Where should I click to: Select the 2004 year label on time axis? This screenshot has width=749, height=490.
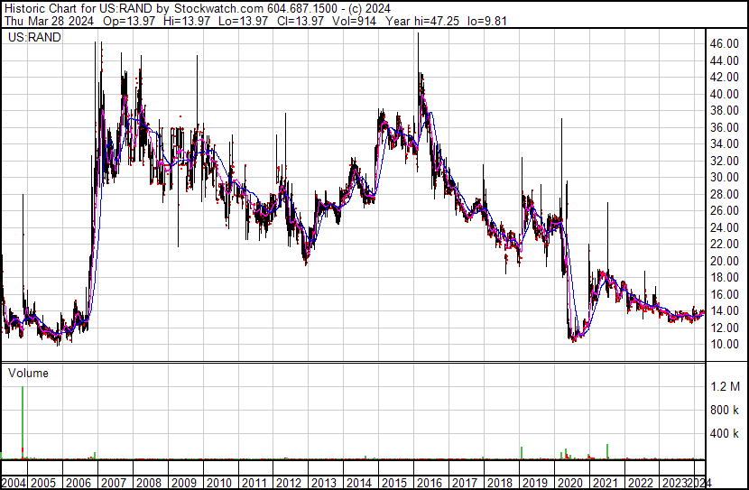13,482
